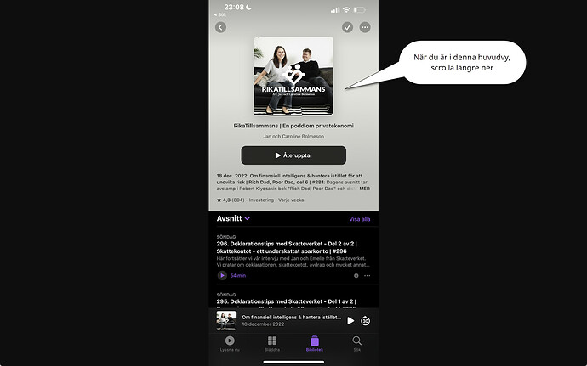Expand description with MER link
587x366 pixels.
[x=364, y=189]
